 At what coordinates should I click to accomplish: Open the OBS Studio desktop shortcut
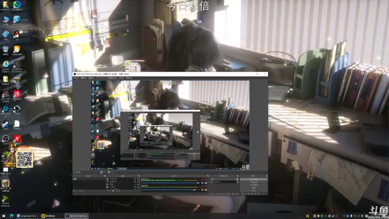tap(5, 139)
